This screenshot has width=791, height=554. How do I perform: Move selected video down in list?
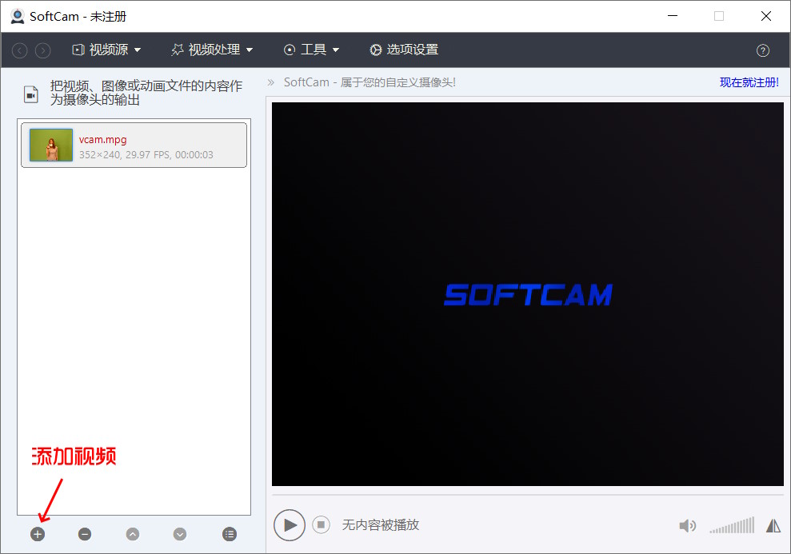tap(180, 534)
